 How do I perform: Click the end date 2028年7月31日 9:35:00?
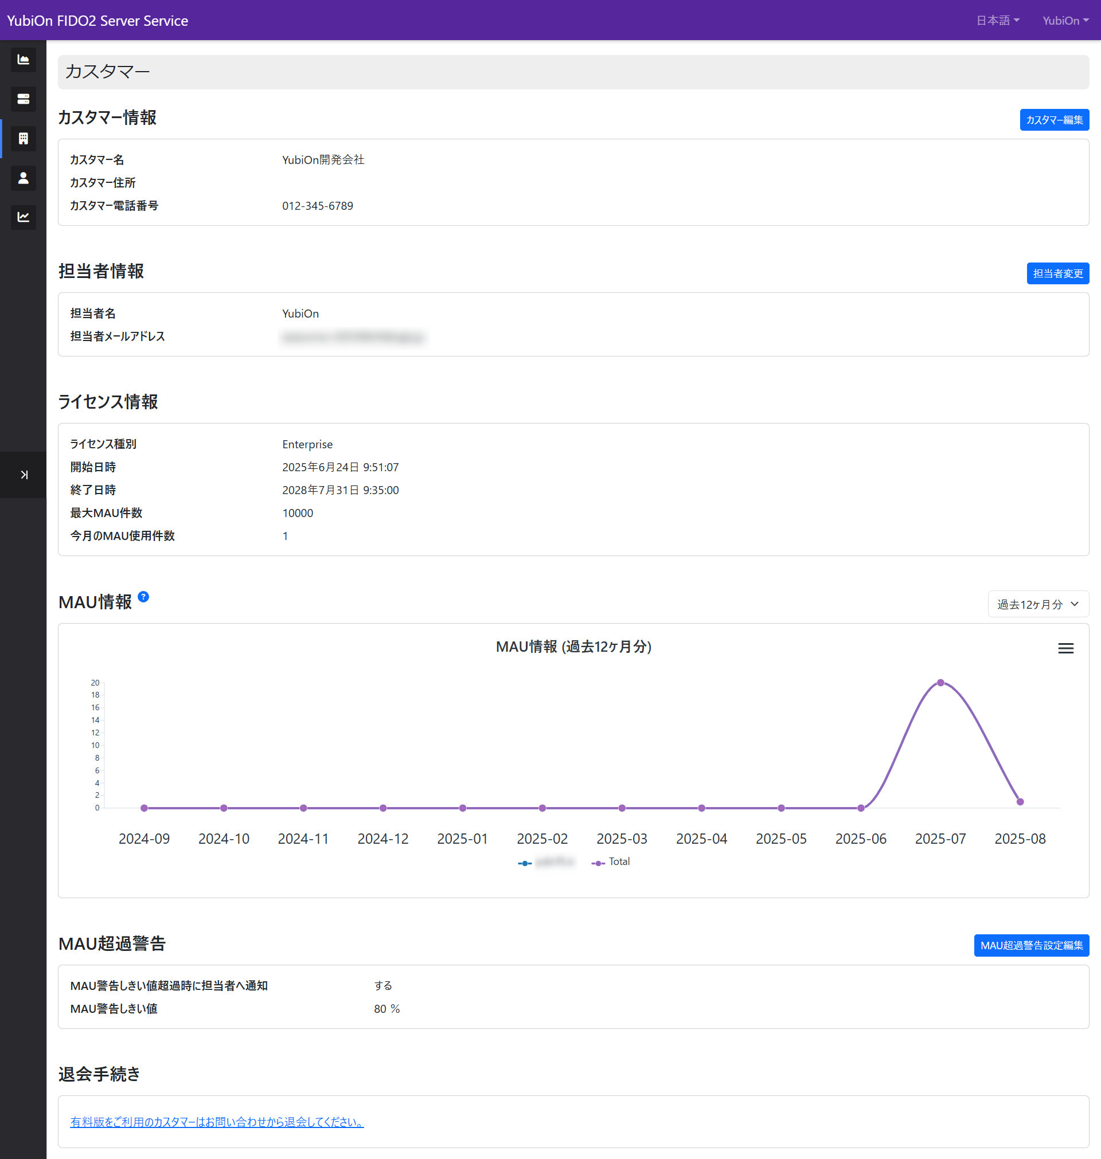pos(341,490)
